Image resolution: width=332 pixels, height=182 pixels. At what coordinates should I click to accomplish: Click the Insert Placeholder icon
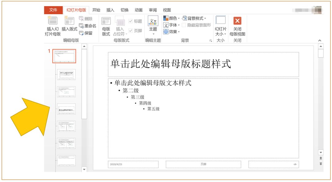120,26
